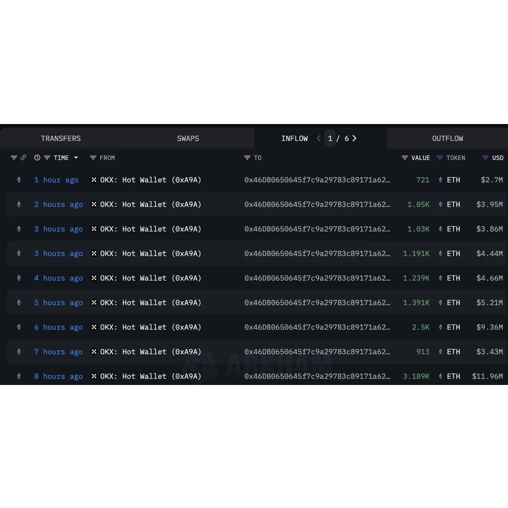Go to previous inflow page arrow

[319, 138]
